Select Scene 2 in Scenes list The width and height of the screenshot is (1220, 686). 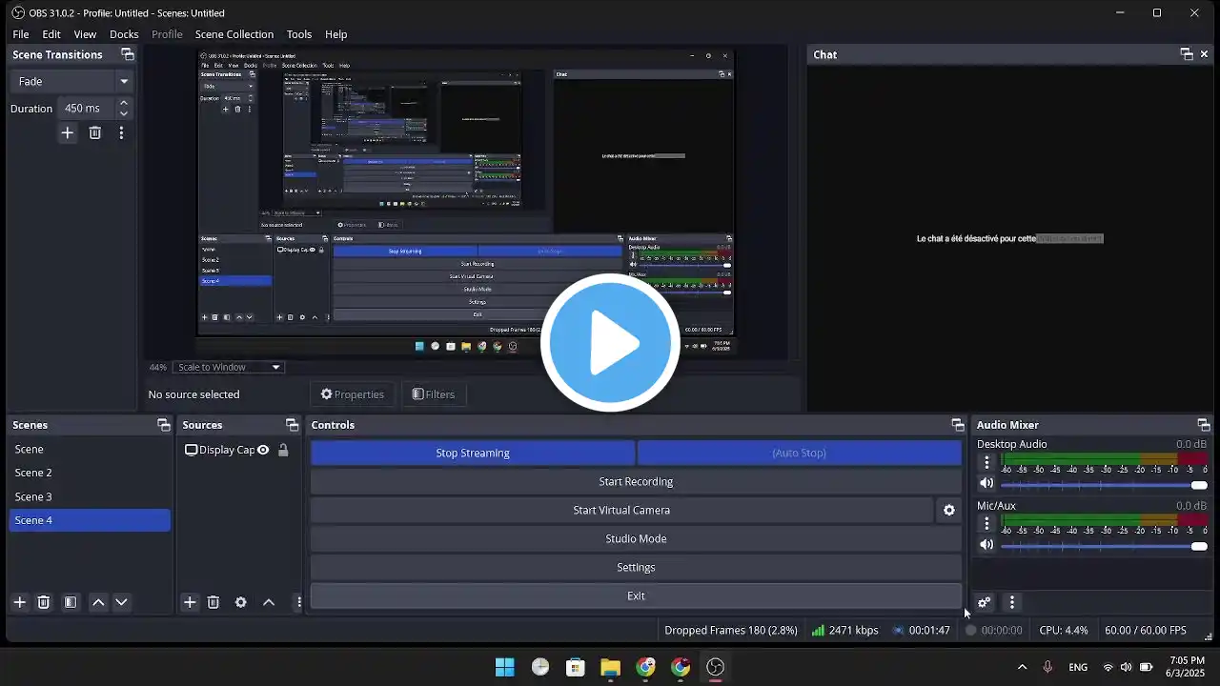coord(90,473)
